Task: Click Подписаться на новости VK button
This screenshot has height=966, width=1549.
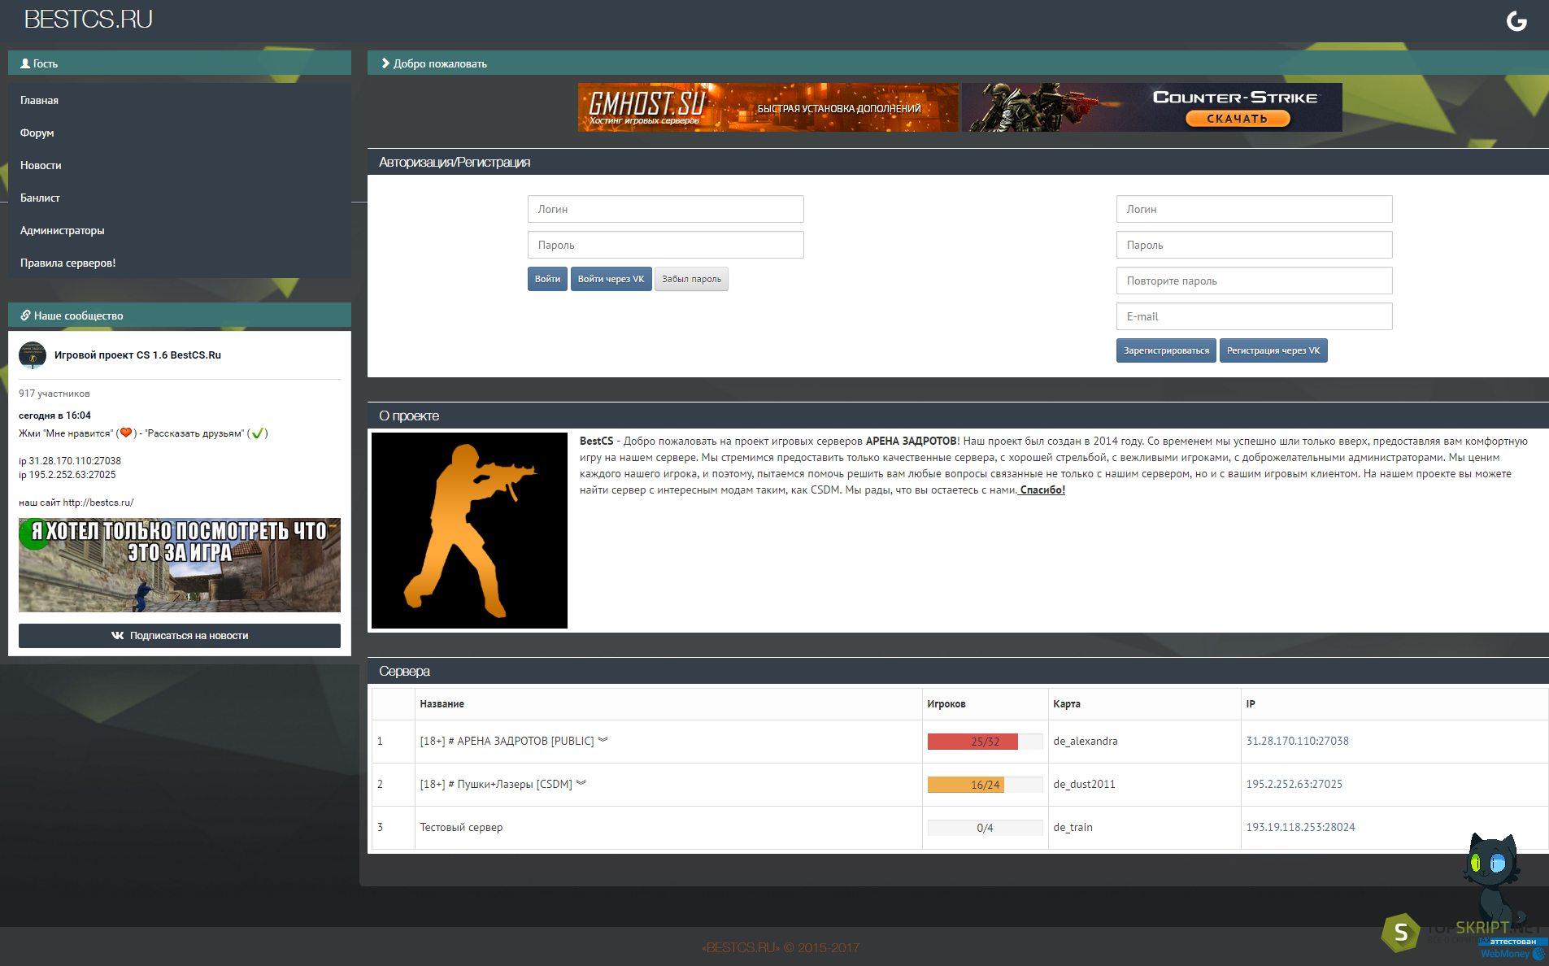Action: pyautogui.click(x=180, y=636)
